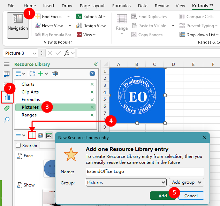Click the Name field with ExtendOffice Logo
Image resolution: width=220 pixels, height=206 pixels.
click(144, 171)
